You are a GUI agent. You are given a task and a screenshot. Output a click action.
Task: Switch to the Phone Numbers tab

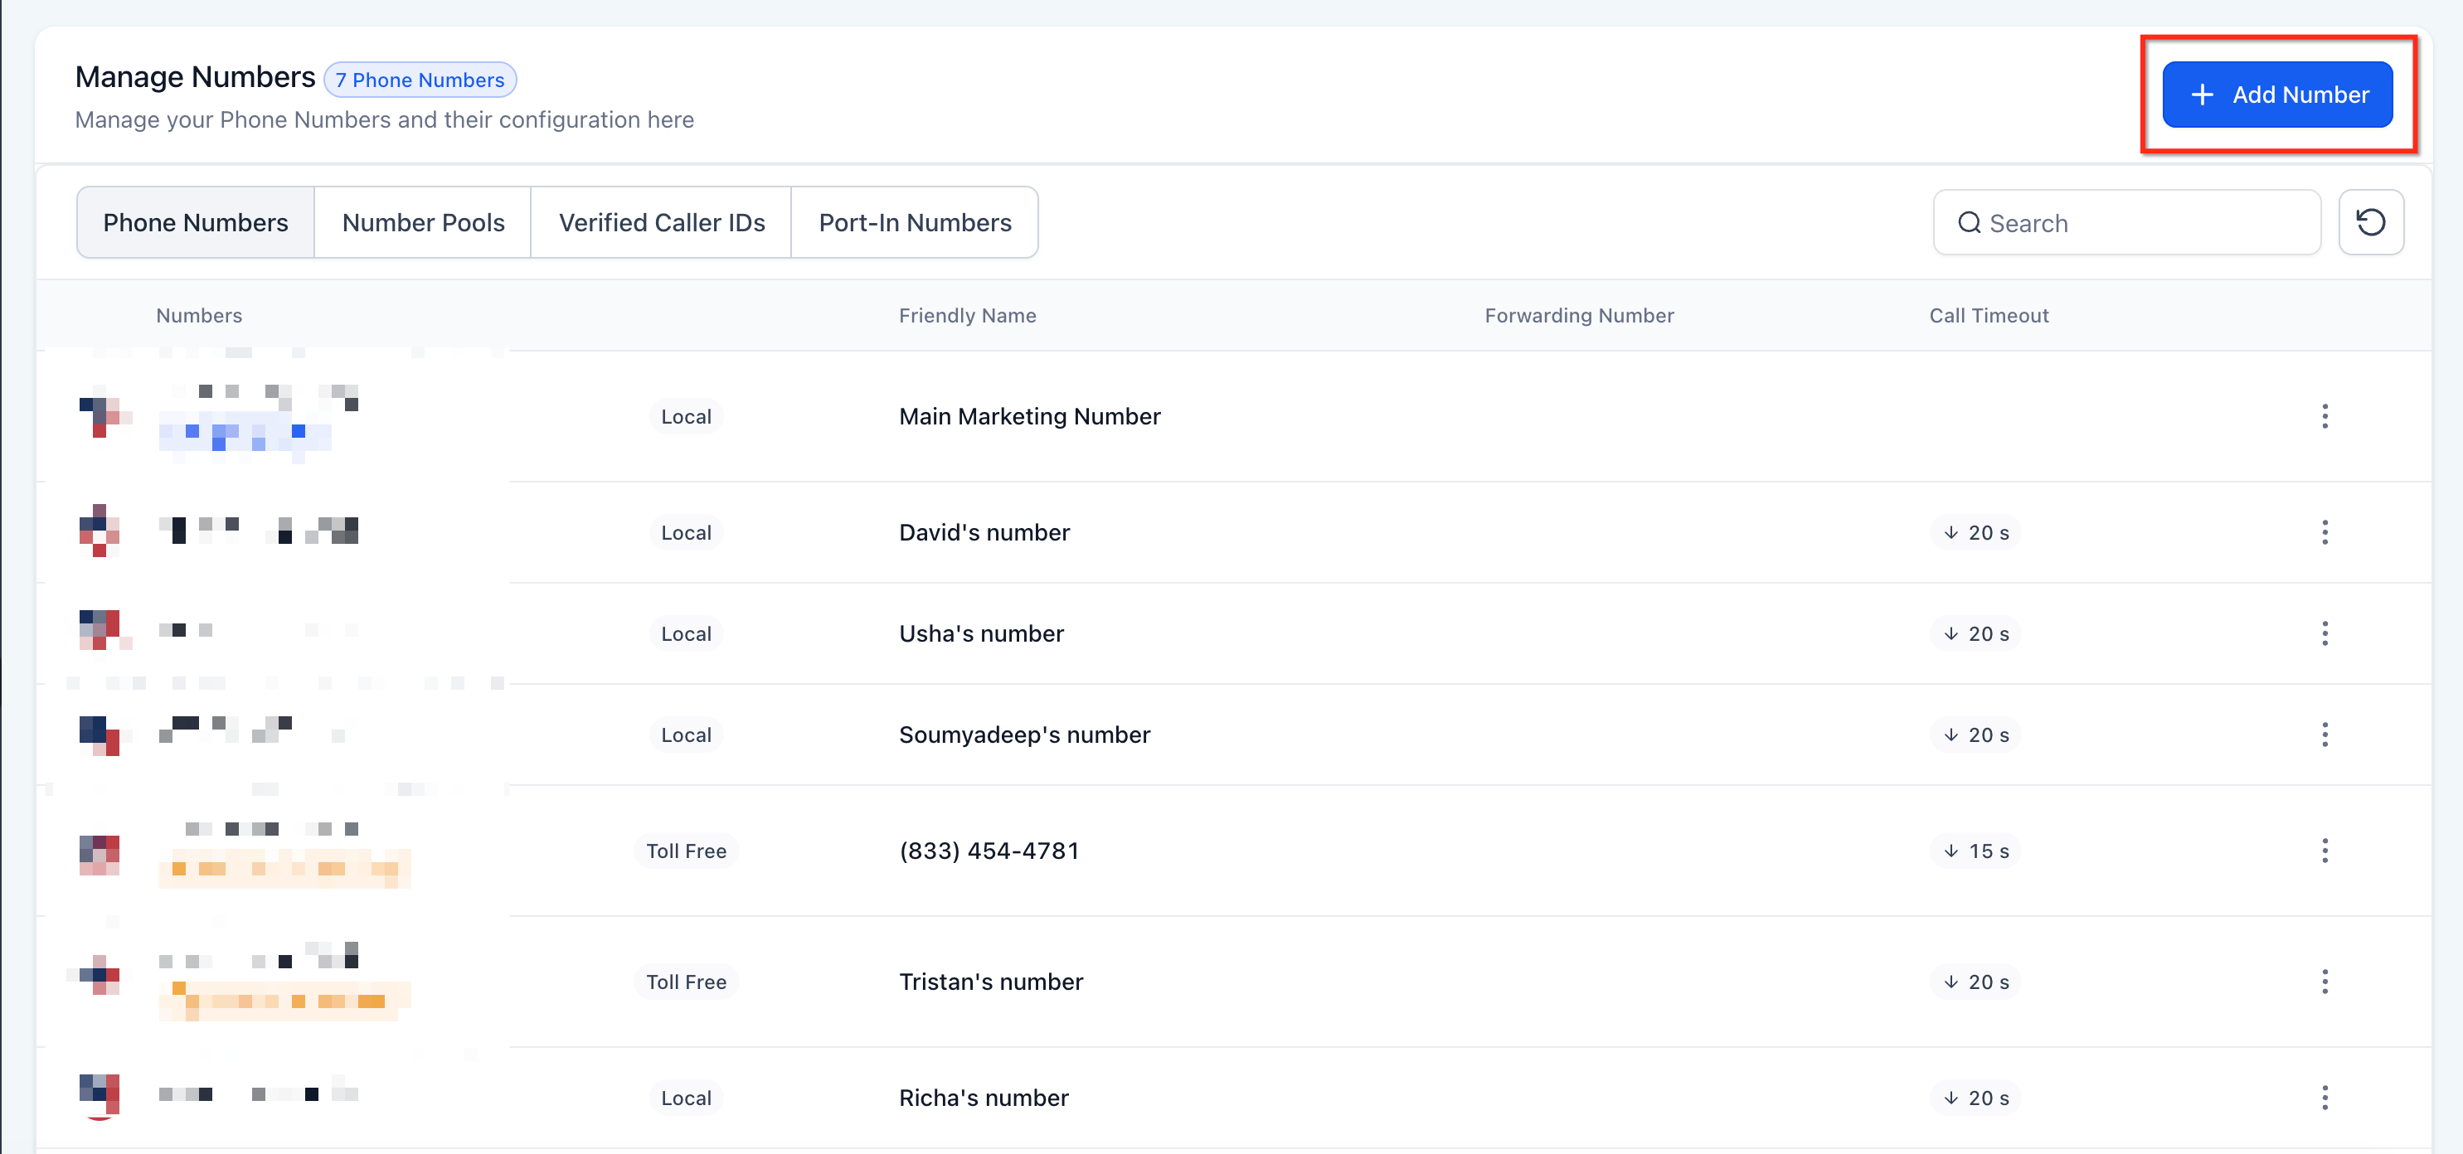coord(196,223)
